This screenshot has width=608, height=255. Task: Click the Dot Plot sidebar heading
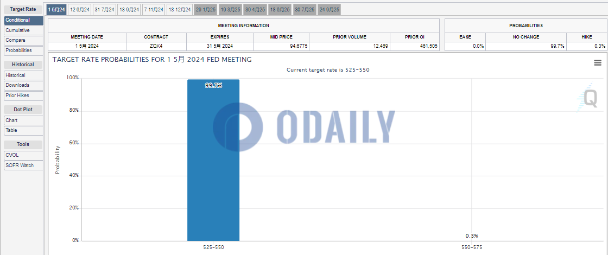point(23,110)
